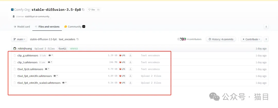Click the 9.79 GB file size
The width and height of the screenshot is (278, 108).
pyautogui.click(x=112, y=69)
